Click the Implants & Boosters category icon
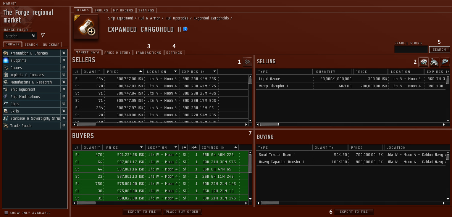This screenshot has width=452, height=217. pos(6,75)
